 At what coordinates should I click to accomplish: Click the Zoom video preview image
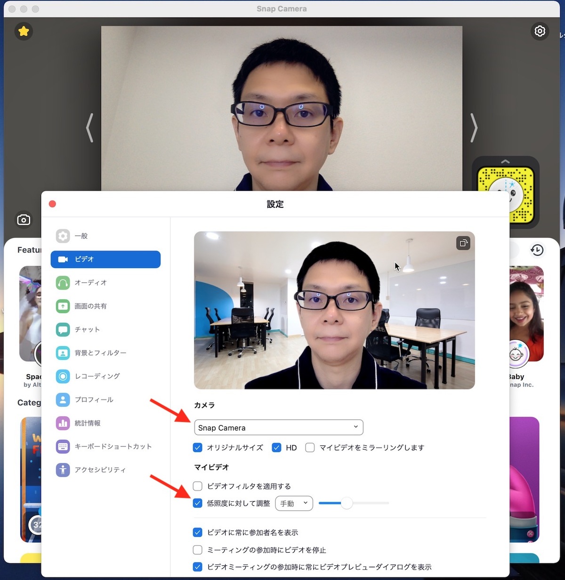[x=334, y=310]
